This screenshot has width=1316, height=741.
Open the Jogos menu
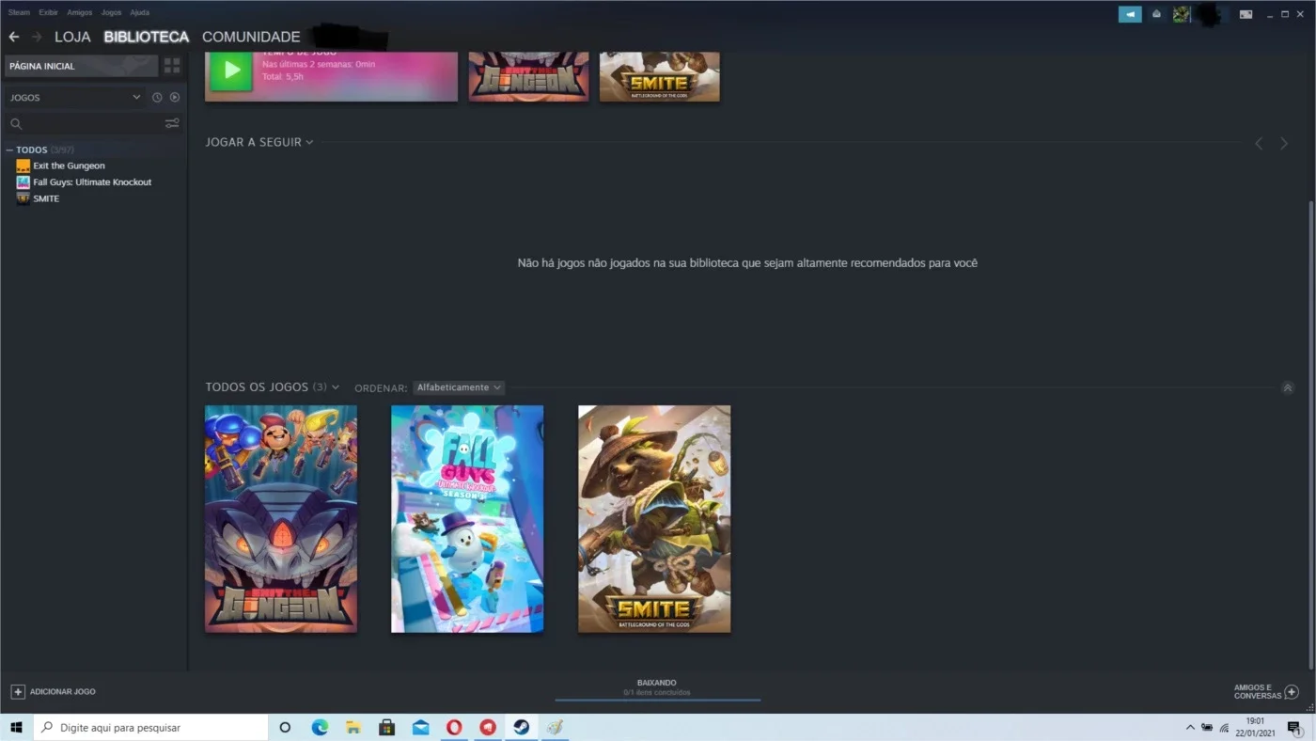pos(111,13)
